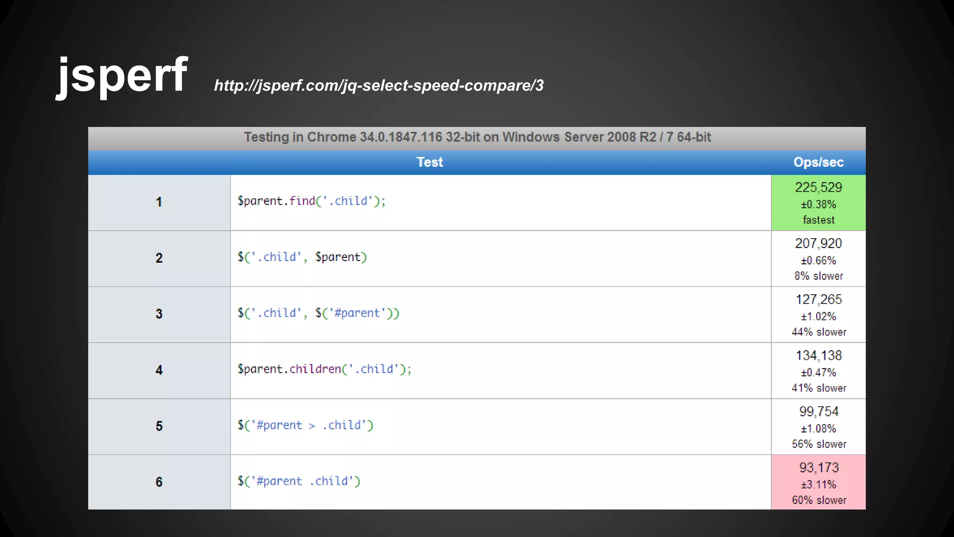Click the $('.child', $('#parent')) code
Image resolution: width=954 pixels, height=537 pixels.
(319, 313)
